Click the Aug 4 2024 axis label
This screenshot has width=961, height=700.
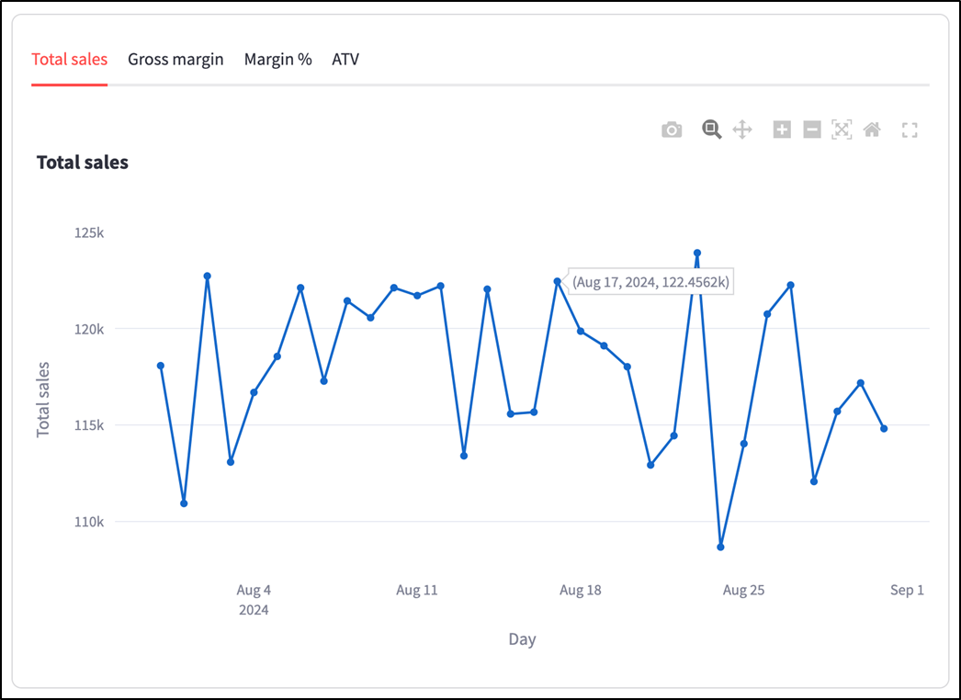tap(254, 600)
